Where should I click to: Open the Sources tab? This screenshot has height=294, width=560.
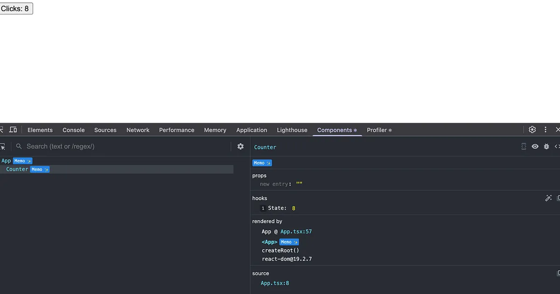(105, 130)
